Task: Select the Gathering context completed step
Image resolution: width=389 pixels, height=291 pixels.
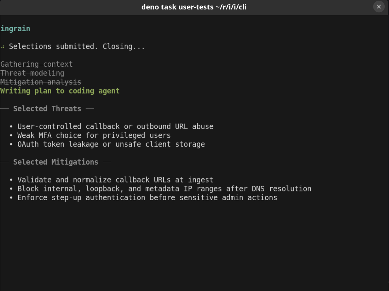Action: point(37,64)
